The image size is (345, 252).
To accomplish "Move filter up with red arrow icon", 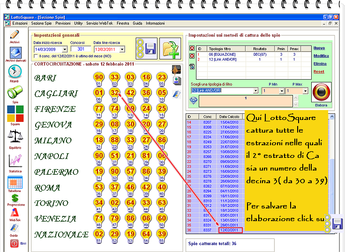I will click(x=192, y=48).
